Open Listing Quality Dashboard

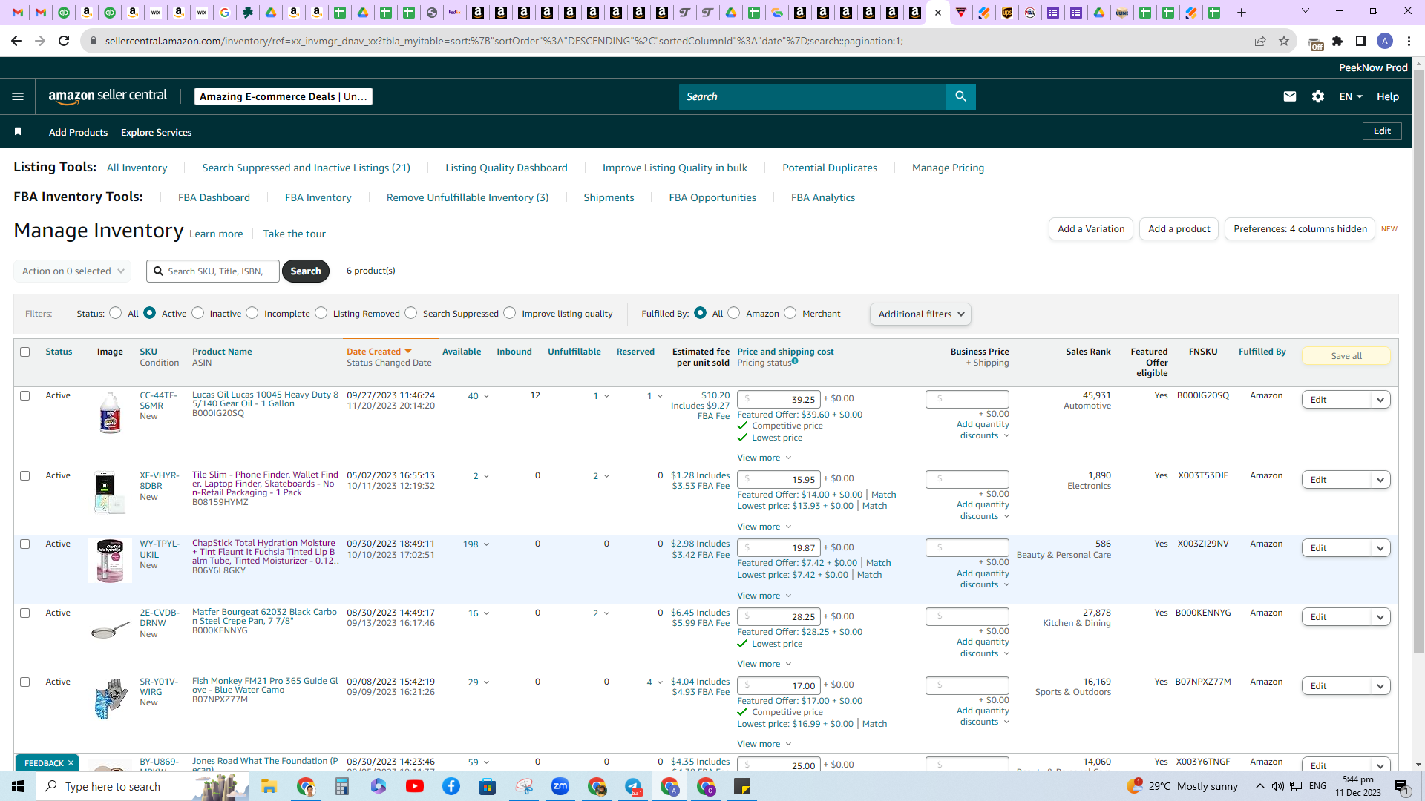pyautogui.click(x=506, y=168)
